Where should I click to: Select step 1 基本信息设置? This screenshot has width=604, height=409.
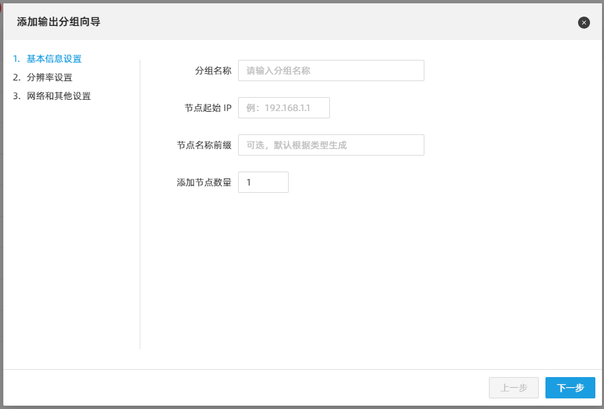[x=47, y=59]
